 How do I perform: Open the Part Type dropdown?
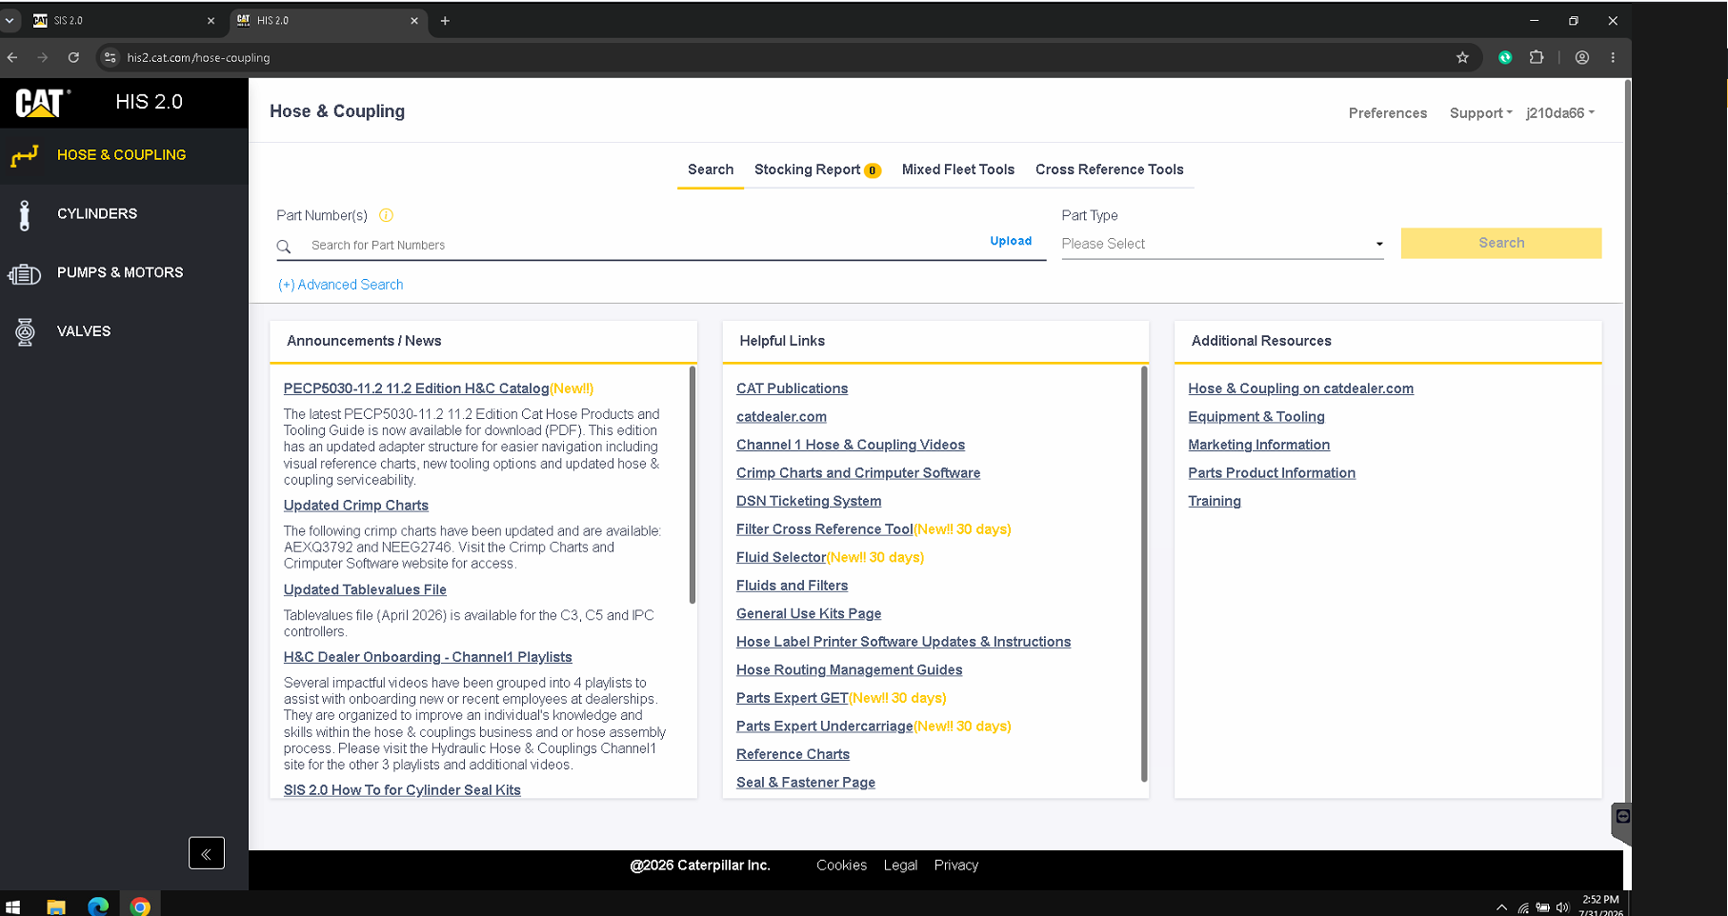[1222, 244]
